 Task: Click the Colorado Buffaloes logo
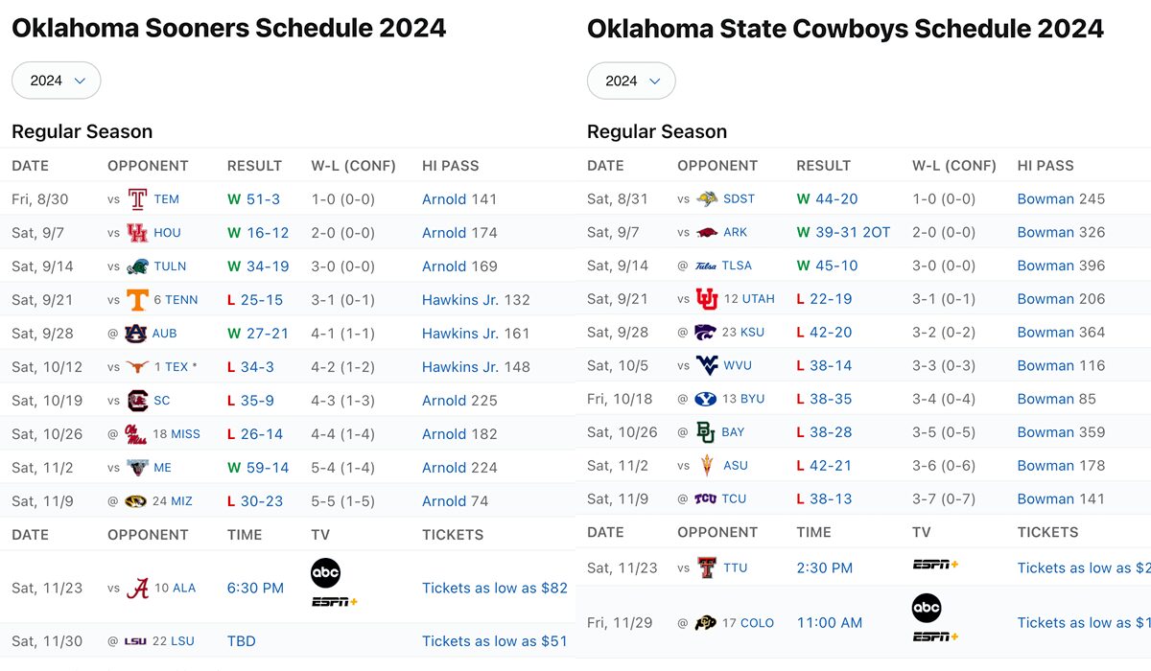707,622
